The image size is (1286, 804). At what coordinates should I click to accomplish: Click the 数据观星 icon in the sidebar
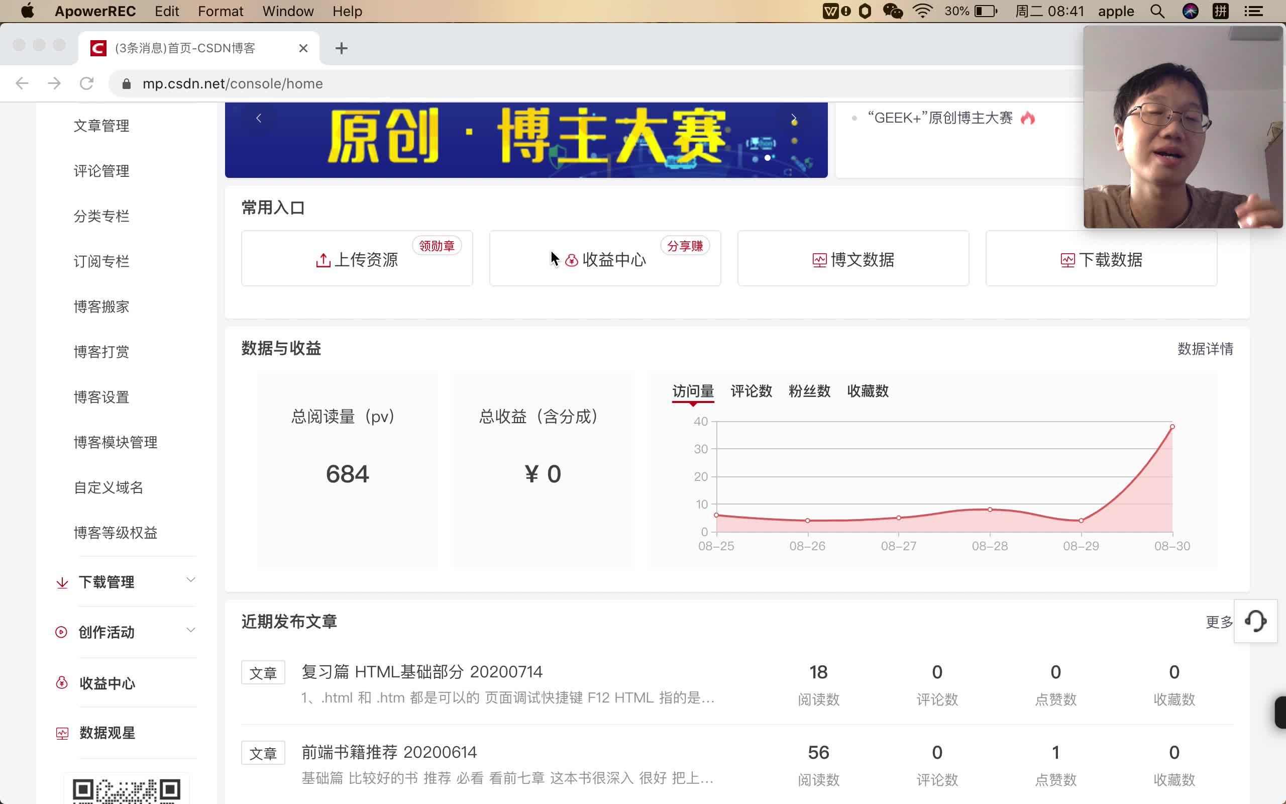[x=62, y=733]
